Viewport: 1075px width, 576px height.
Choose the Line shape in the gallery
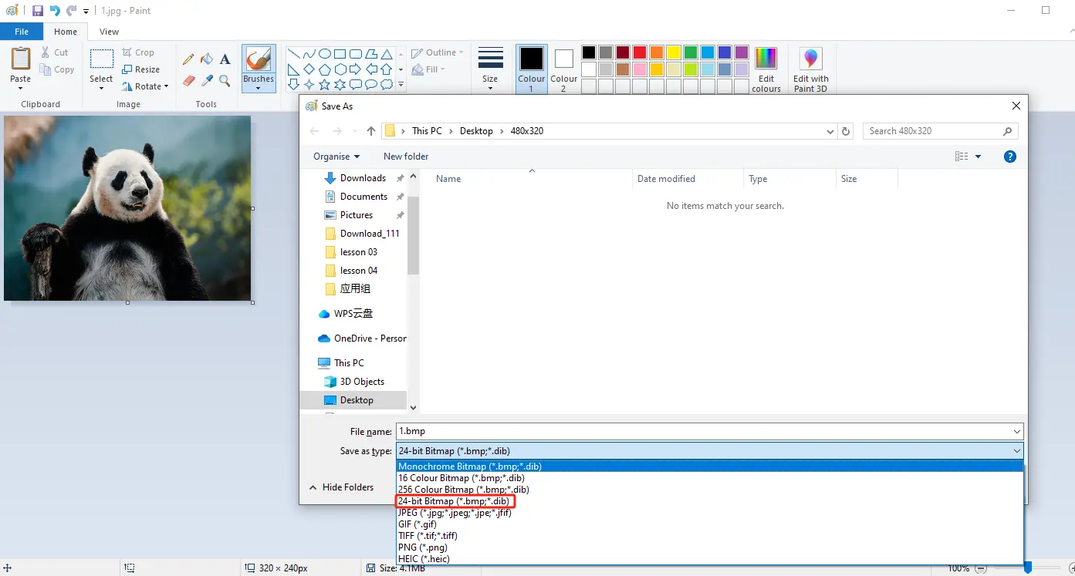294,54
